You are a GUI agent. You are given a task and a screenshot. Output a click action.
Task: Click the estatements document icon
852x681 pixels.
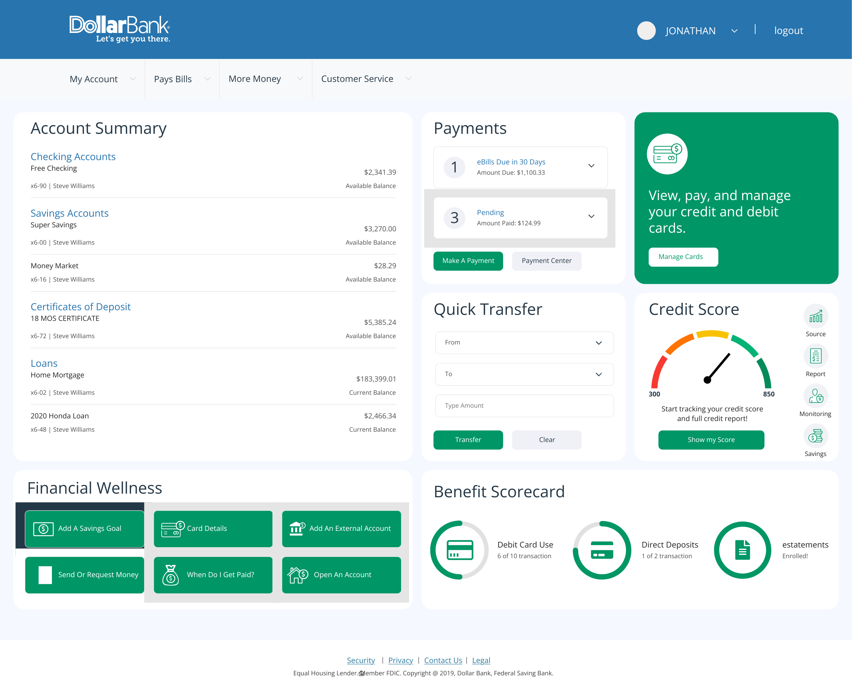(x=742, y=550)
